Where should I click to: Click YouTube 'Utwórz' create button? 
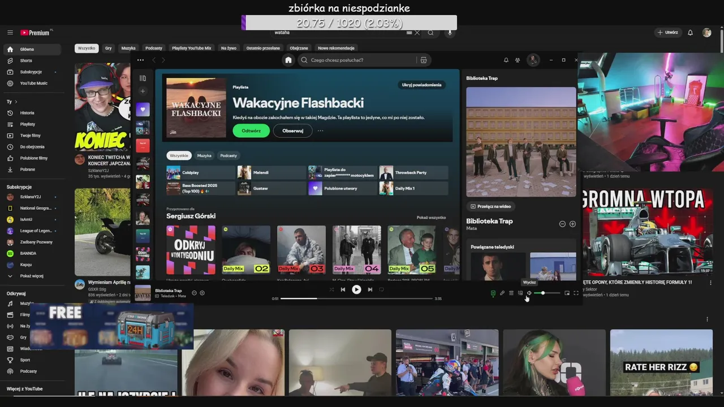[x=668, y=33]
